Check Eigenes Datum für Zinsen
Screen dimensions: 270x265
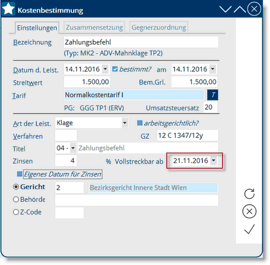click(x=20, y=174)
